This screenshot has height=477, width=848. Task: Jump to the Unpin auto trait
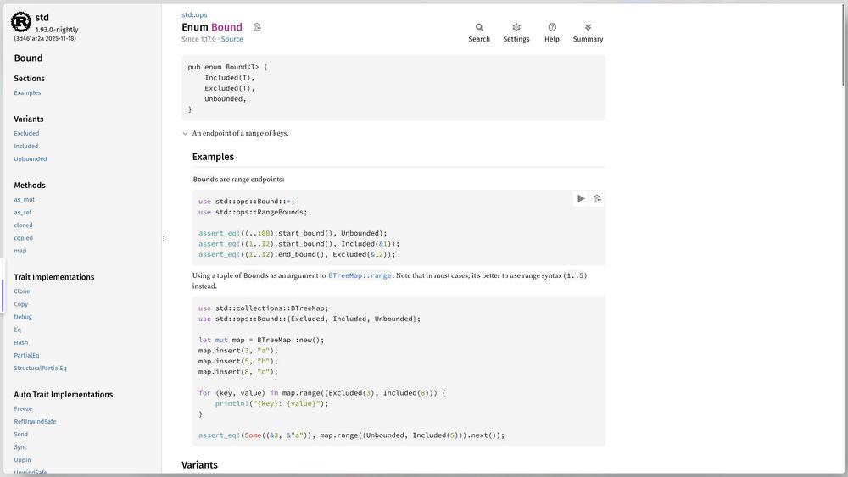coord(22,460)
